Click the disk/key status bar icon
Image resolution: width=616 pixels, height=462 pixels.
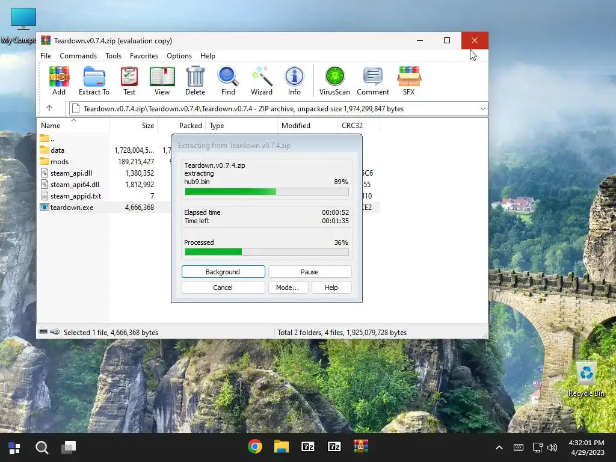[49, 332]
